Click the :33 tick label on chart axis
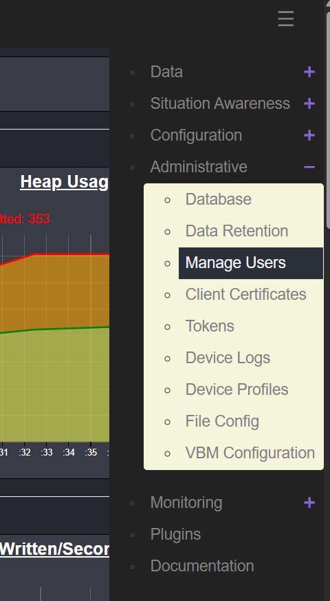The image size is (330, 601). pos(46,453)
